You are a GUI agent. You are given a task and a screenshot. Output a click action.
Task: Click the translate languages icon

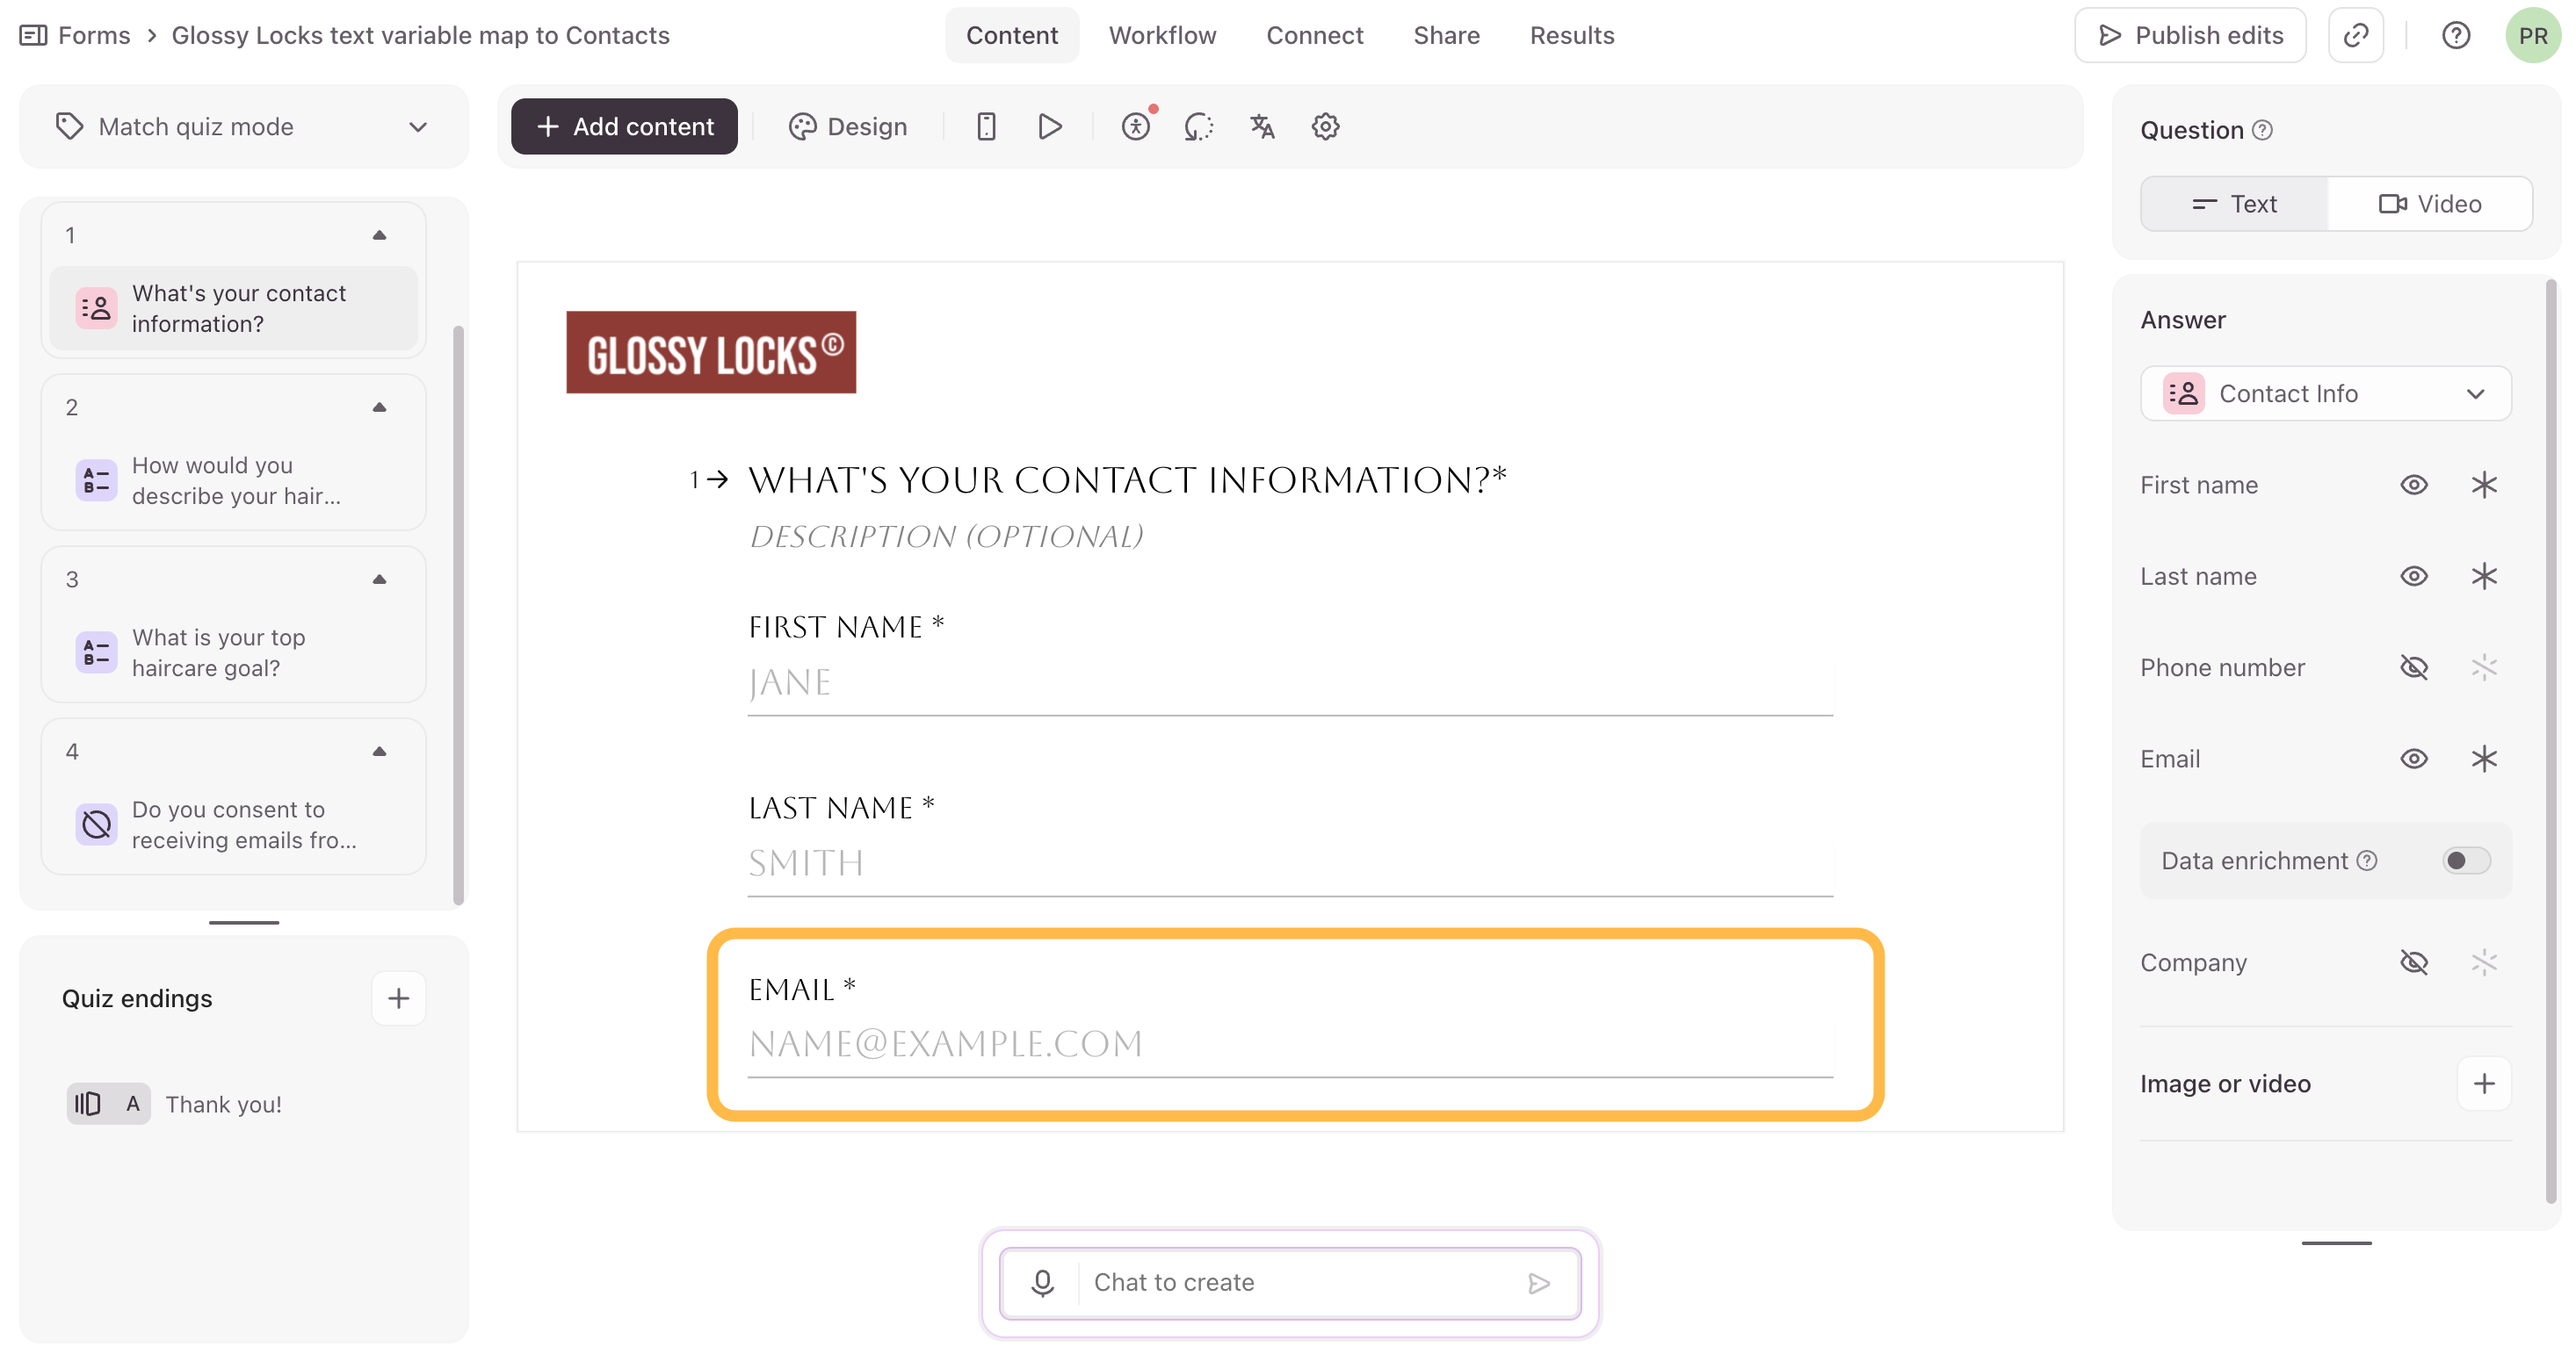coord(1262,127)
